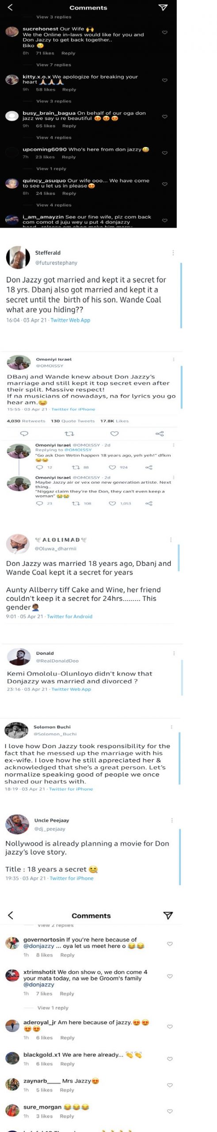This screenshot has height=1132, width=217.
Task: Open the 'Twitter Web App' link on Stefferald's tweet
Action: [70, 320]
